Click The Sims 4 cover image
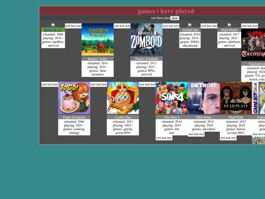The width and height of the screenshot is (265, 199). click(x=172, y=98)
